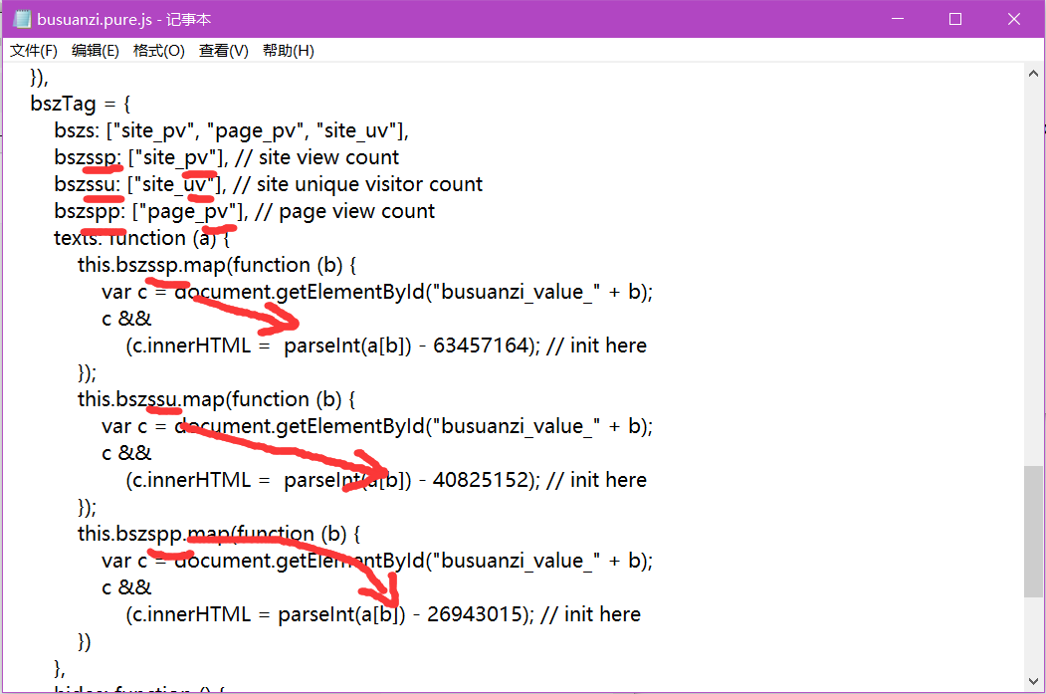This screenshot has height=694, width=1046.
Task: Maximize the busuanzi.pure.js Notepad window
Action: [954, 19]
